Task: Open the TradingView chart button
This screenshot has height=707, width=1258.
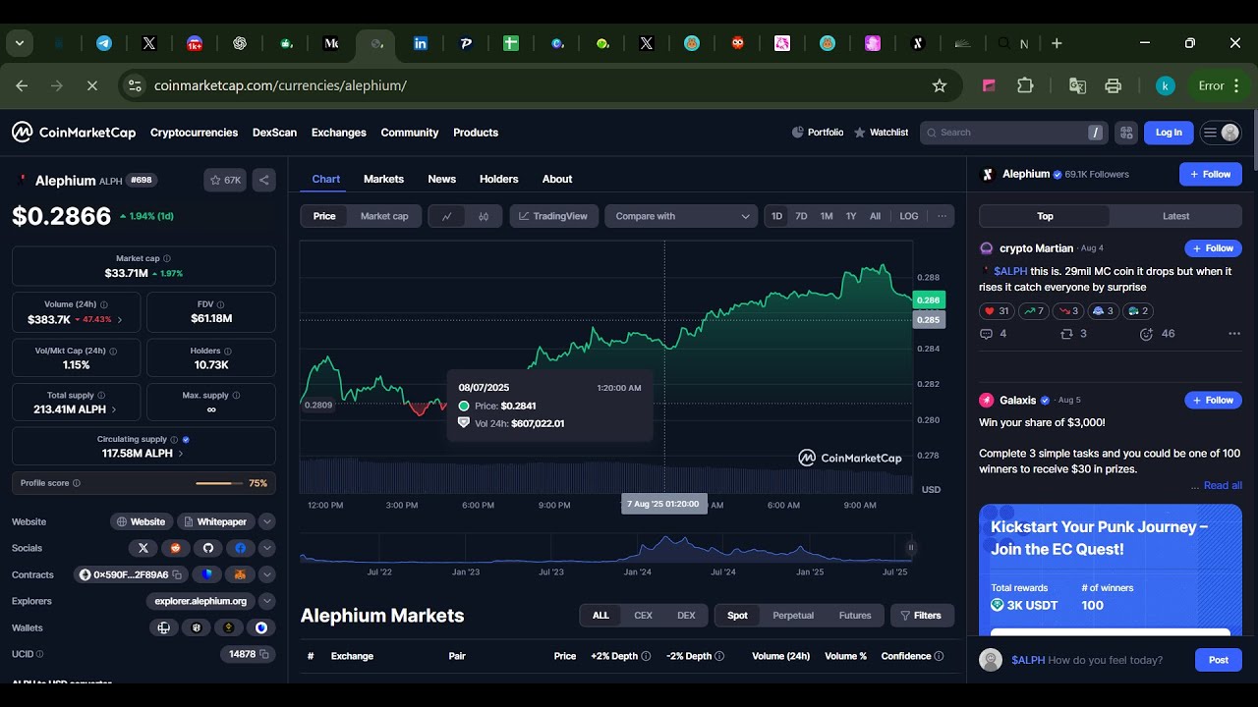Action: pyautogui.click(x=553, y=216)
